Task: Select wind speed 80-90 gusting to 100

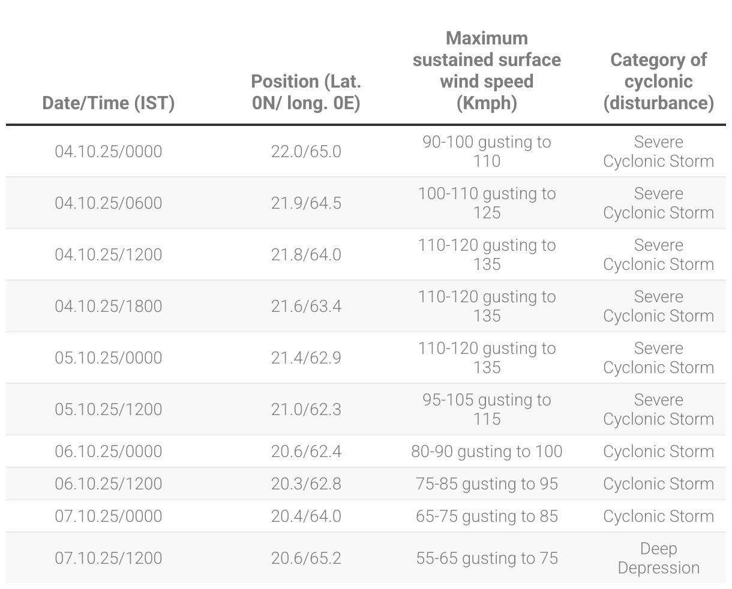Action: [x=487, y=451]
